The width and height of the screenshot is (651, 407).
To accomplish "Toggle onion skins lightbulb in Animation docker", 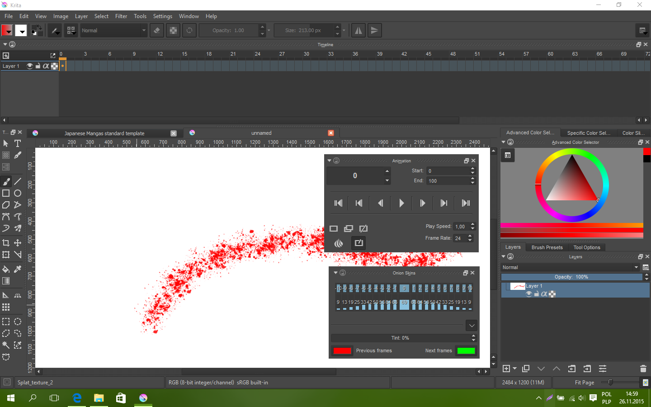I will click(338, 243).
